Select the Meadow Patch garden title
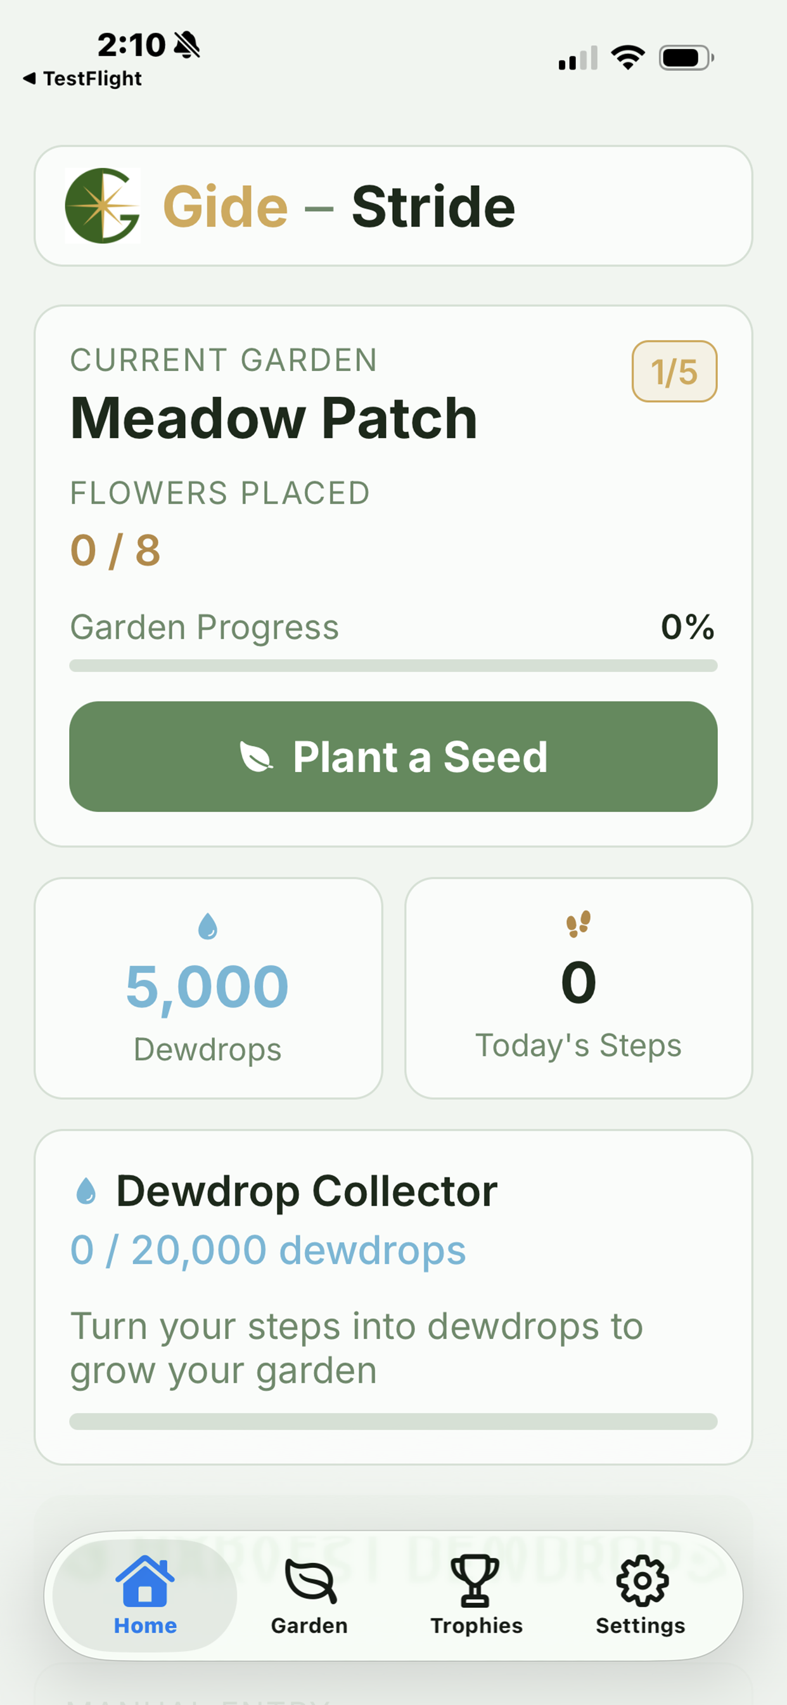This screenshot has width=787, height=1705. pos(274,418)
